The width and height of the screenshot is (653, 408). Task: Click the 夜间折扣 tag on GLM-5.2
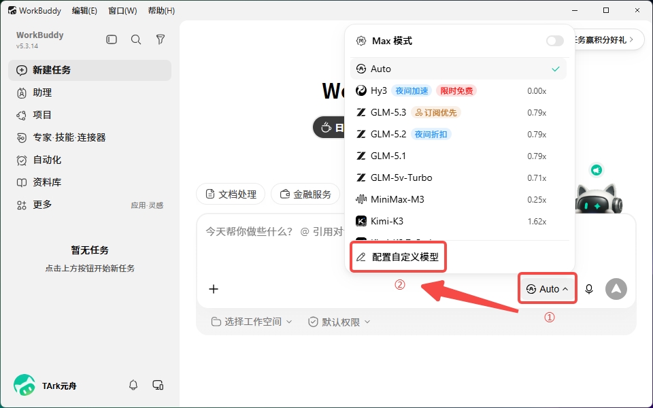tap(431, 134)
